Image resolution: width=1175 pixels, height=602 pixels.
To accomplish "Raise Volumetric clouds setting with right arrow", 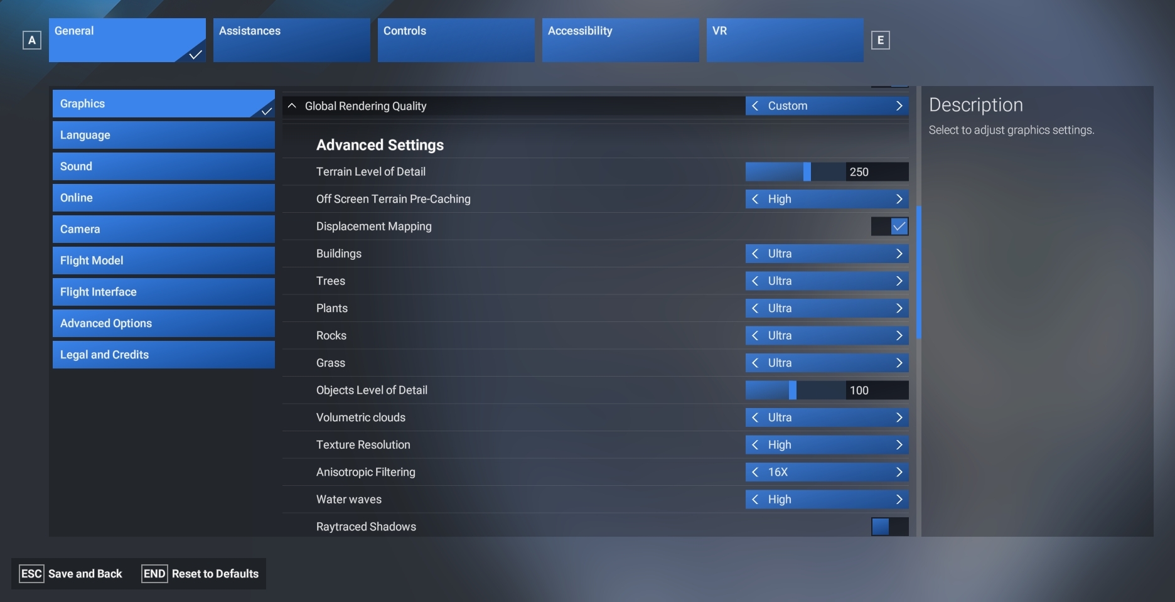I will [899, 417].
